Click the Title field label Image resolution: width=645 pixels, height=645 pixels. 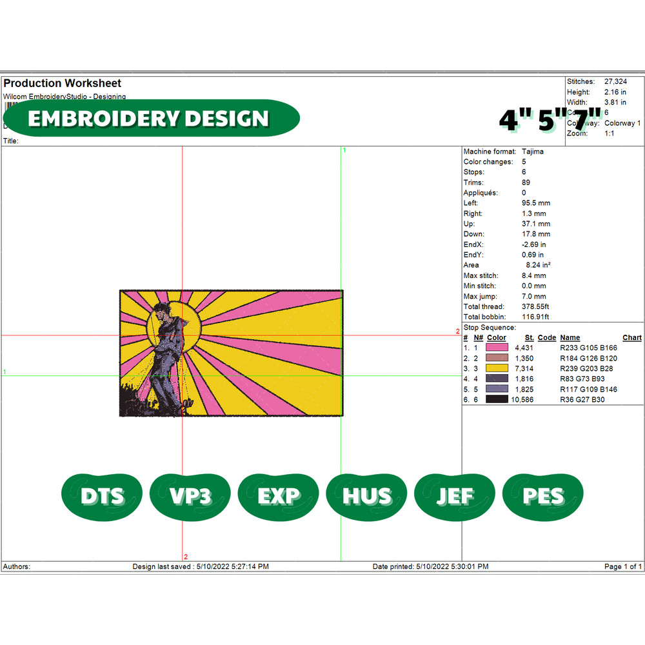click(x=11, y=141)
